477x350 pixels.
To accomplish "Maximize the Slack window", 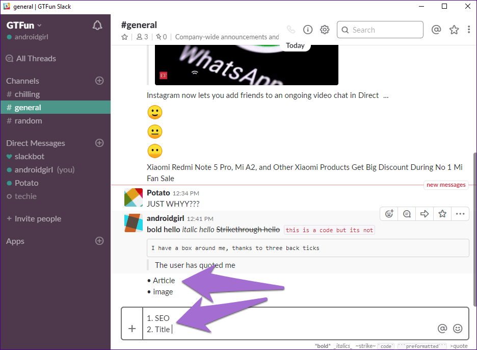I will pos(444,7).
